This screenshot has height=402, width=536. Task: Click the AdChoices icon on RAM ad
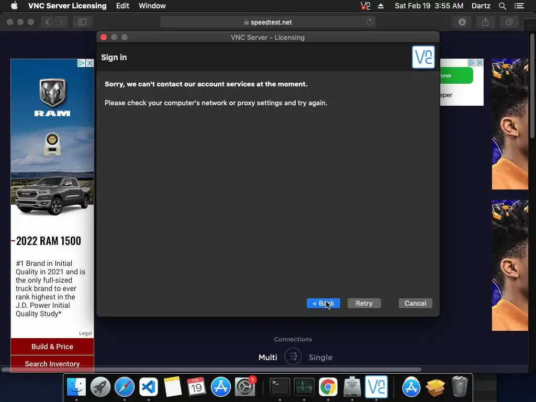click(81, 63)
